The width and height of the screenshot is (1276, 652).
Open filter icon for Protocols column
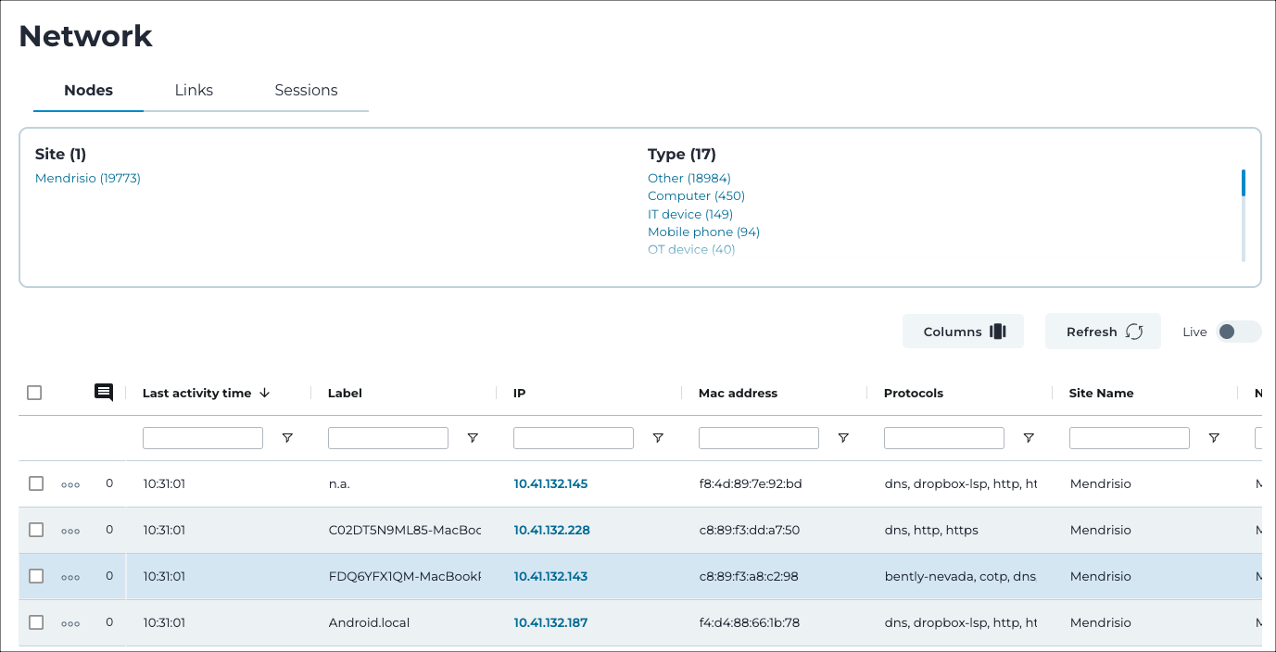(1029, 438)
